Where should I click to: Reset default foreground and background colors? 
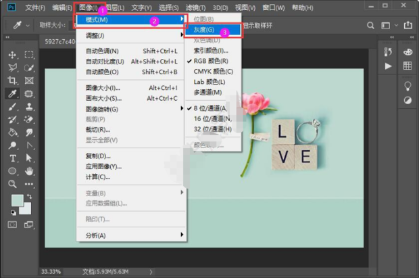(14, 213)
